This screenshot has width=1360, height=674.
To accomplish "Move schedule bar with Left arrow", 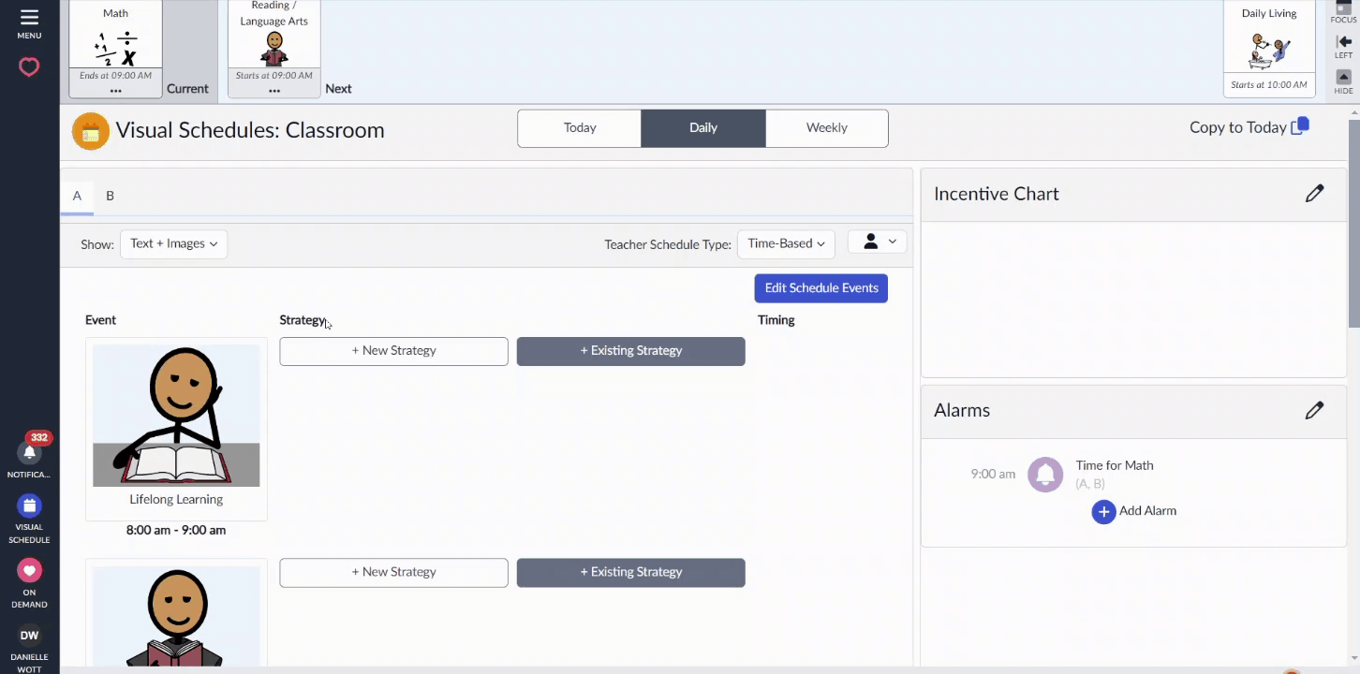I will pyautogui.click(x=1343, y=47).
